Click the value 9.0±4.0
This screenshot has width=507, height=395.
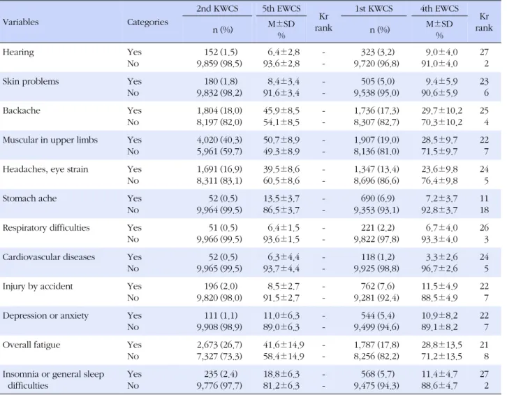441,52
